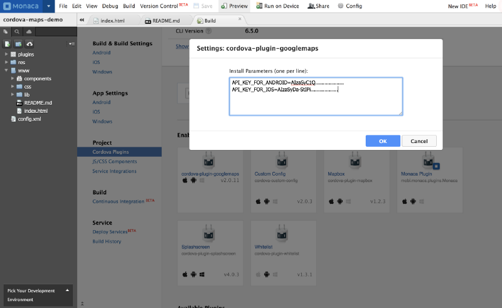Open config.xml in the file tree

tap(29, 119)
